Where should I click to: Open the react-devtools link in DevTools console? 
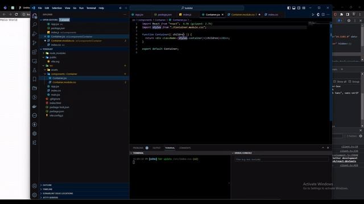[x=345, y=161]
